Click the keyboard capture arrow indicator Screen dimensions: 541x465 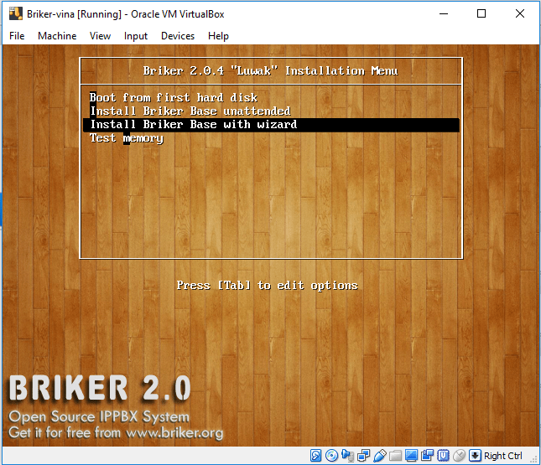[x=476, y=456]
